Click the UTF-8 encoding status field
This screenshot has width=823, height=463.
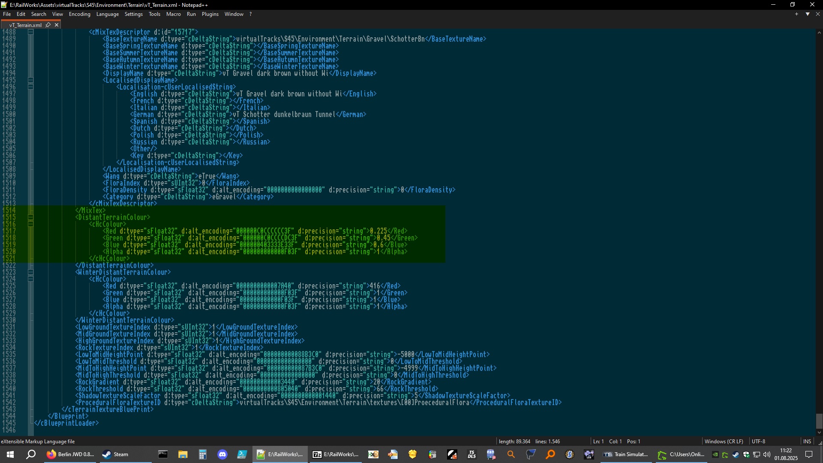(x=758, y=441)
